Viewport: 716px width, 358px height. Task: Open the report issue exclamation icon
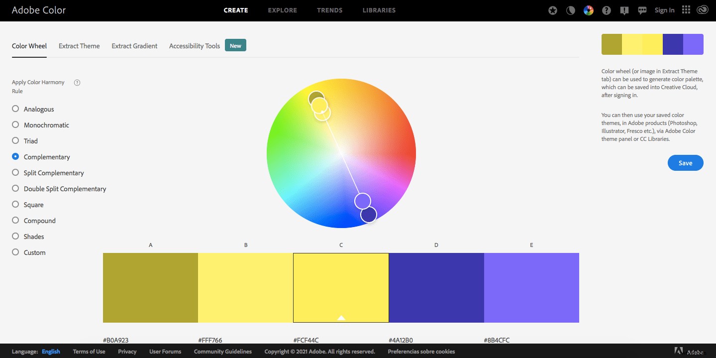pyautogui.click(x=624, y=10)
